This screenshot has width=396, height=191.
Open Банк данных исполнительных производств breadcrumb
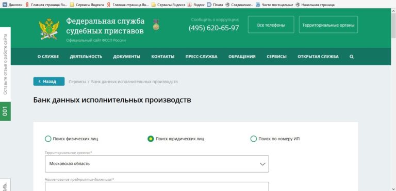pos(135,82)
